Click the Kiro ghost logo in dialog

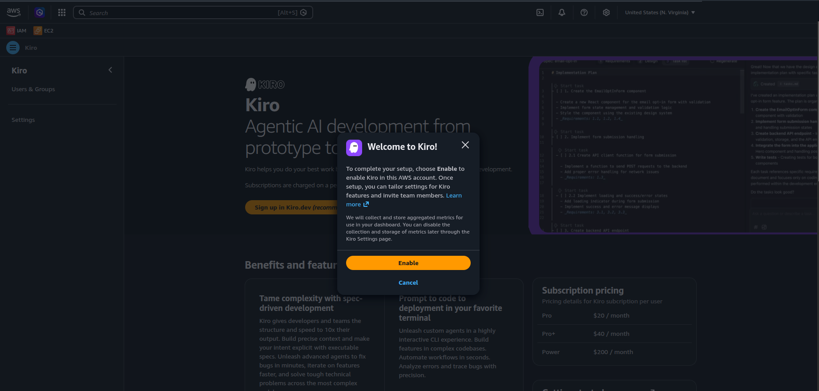pyautogui.click(x=354, y=148)
